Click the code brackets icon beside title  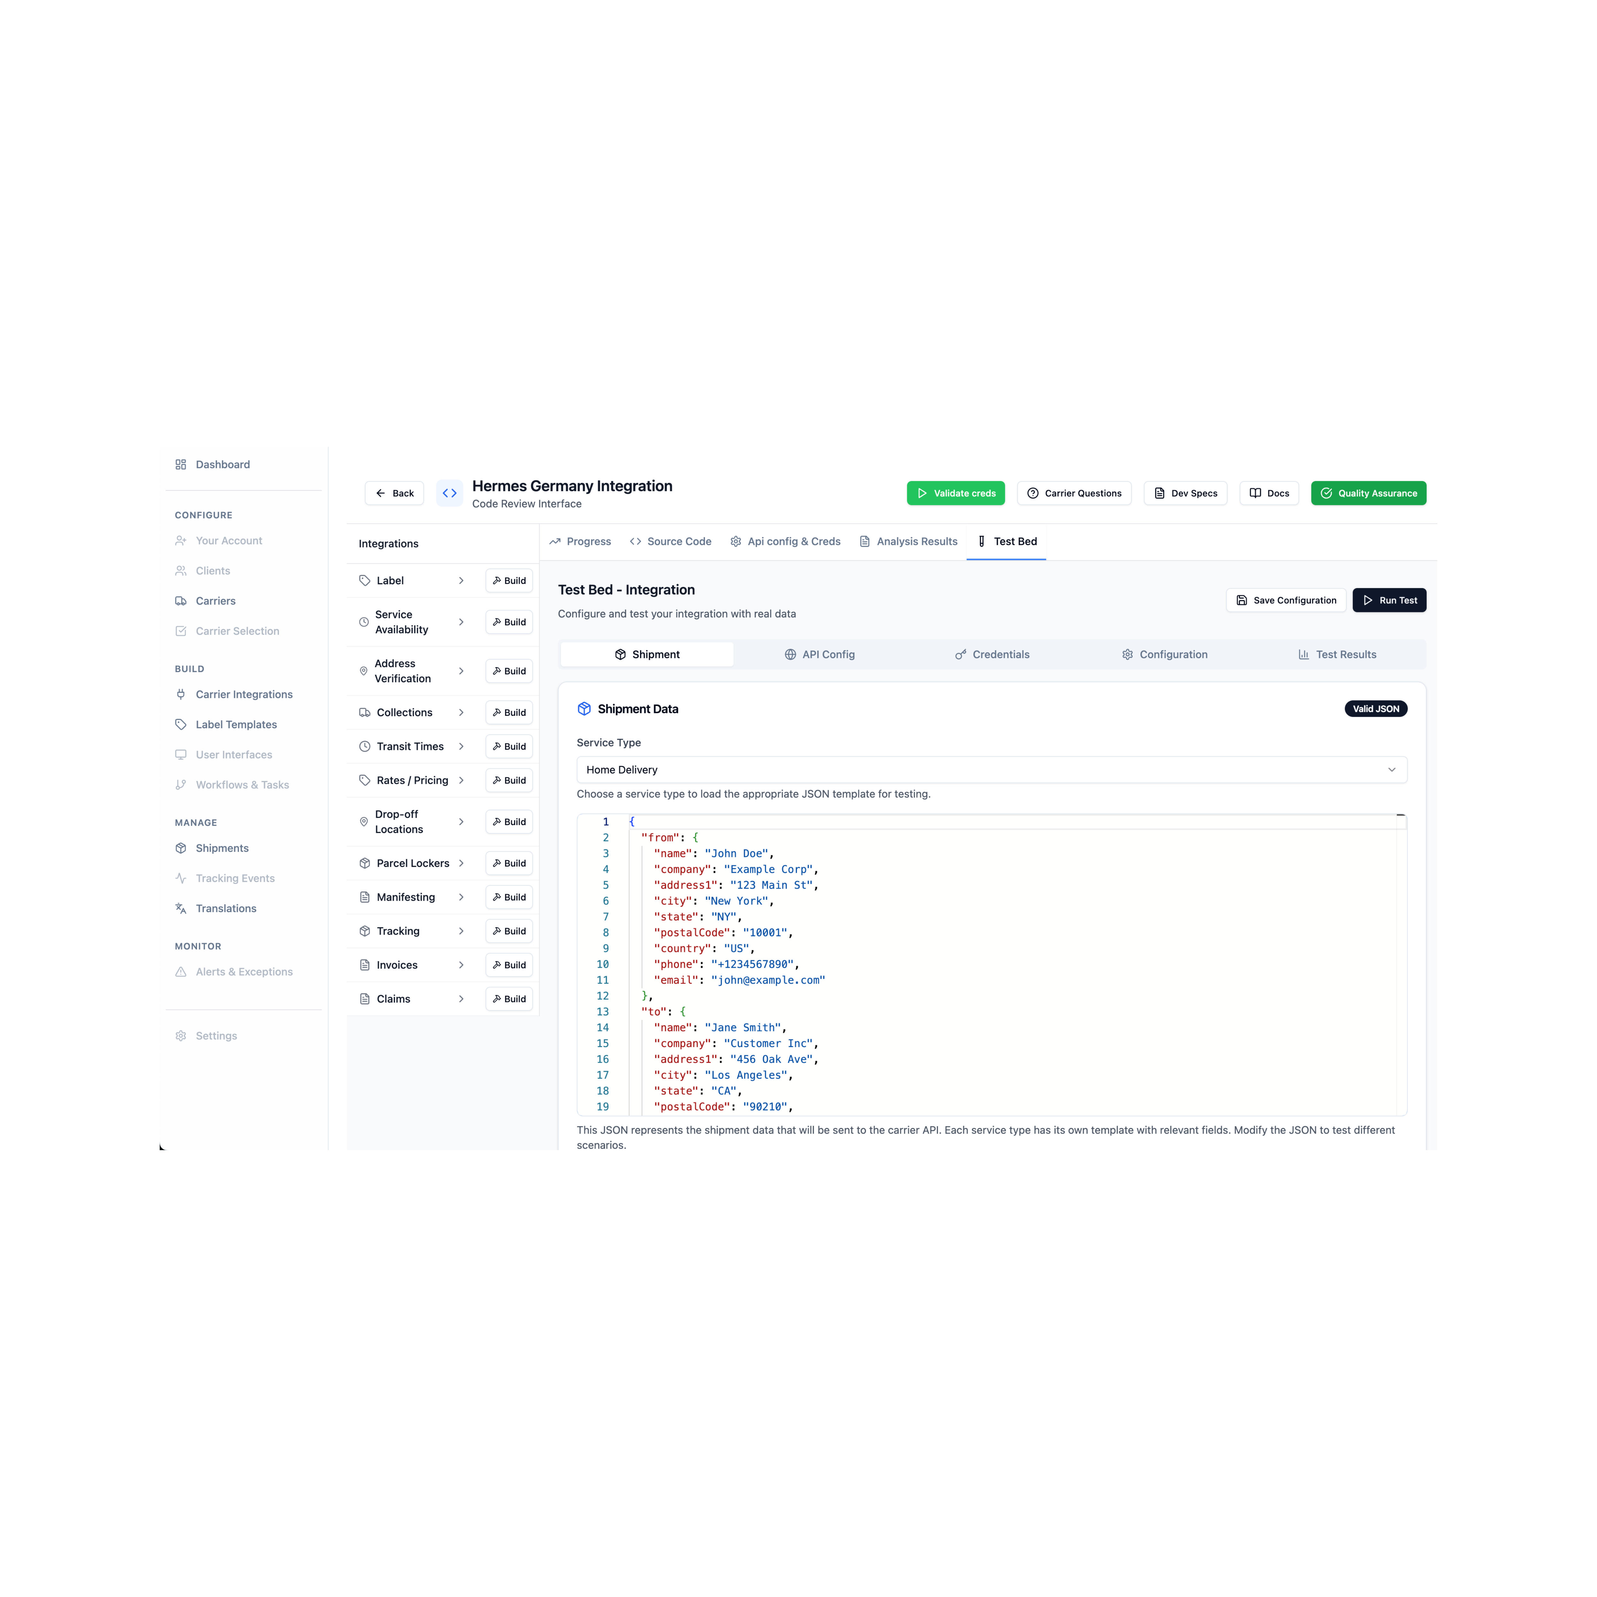tap(450, 493)
